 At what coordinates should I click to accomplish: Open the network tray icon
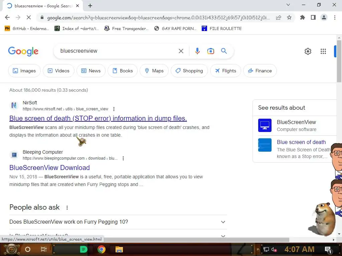[x=266, y=250]
